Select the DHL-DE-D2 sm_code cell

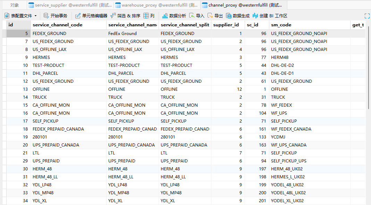click(x=310, y=65)
